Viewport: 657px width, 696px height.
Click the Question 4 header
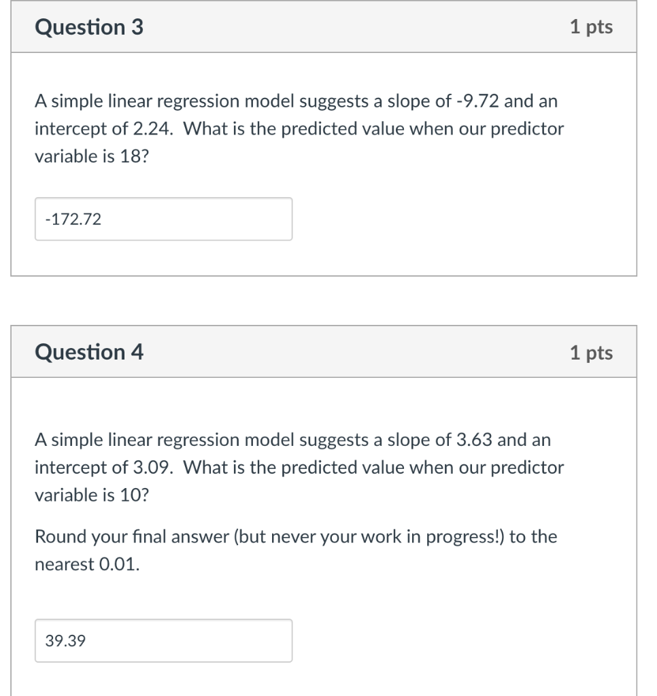[88, 351]
